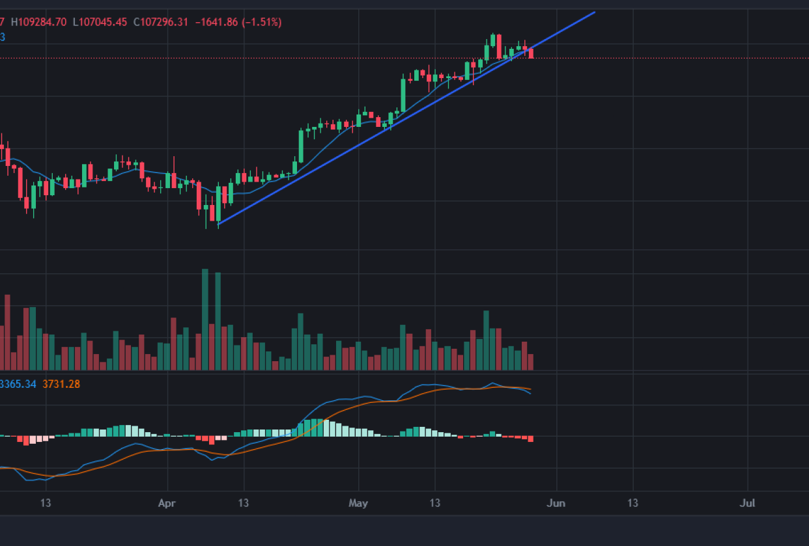Click the highest green candle in late May
This screenshot has width=809, height=546.
pos(493,40)
